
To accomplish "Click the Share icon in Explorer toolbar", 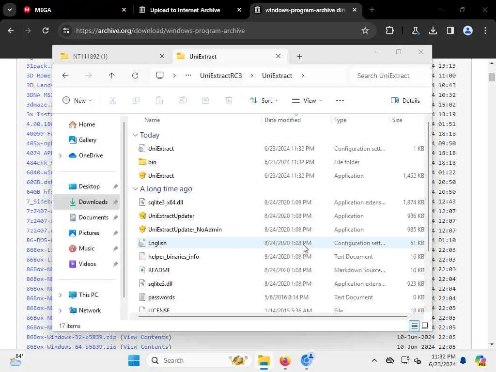I will click(205, 101).
